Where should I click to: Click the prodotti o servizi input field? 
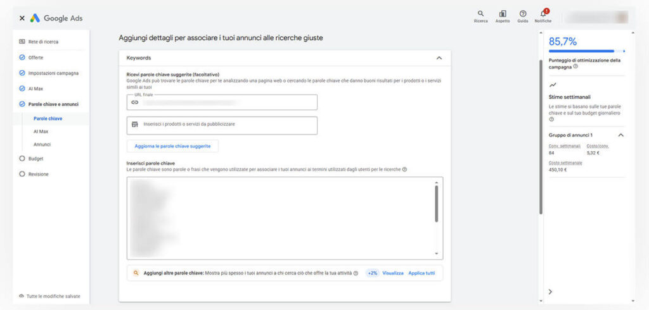222,126
